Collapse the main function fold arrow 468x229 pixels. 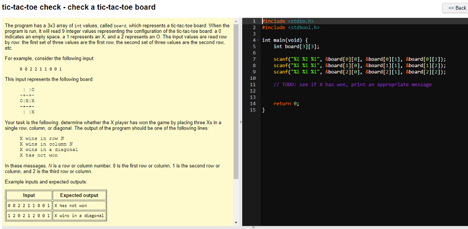click(x=258, y=40)
